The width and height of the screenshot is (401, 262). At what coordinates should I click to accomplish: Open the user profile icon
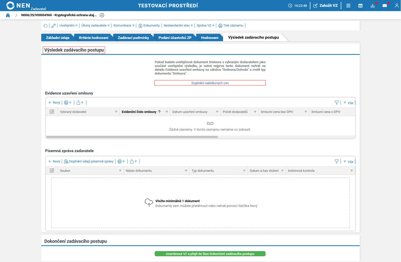(x=396, y=6)
